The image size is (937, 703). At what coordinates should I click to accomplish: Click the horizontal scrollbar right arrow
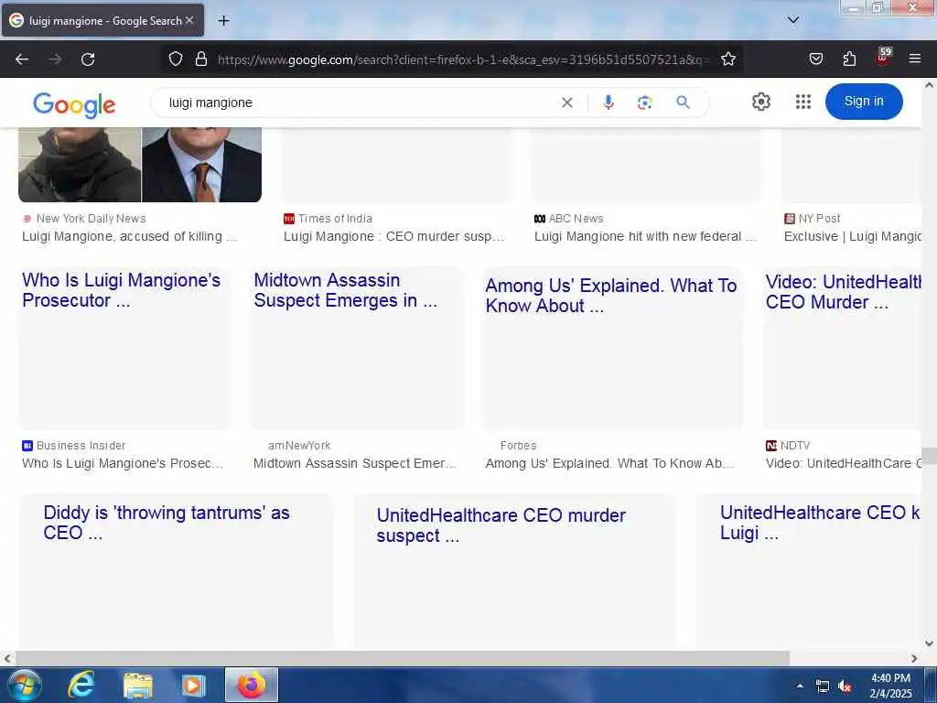[x=914, y=658]
